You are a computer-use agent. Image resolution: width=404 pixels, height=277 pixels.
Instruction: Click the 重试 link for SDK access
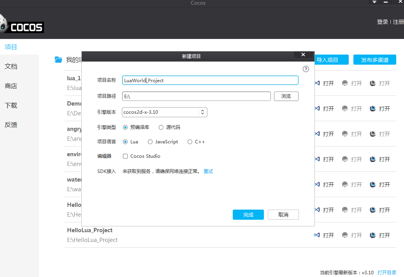point(208,171)
